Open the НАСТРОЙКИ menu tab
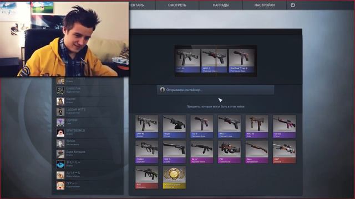 [265, 5]
